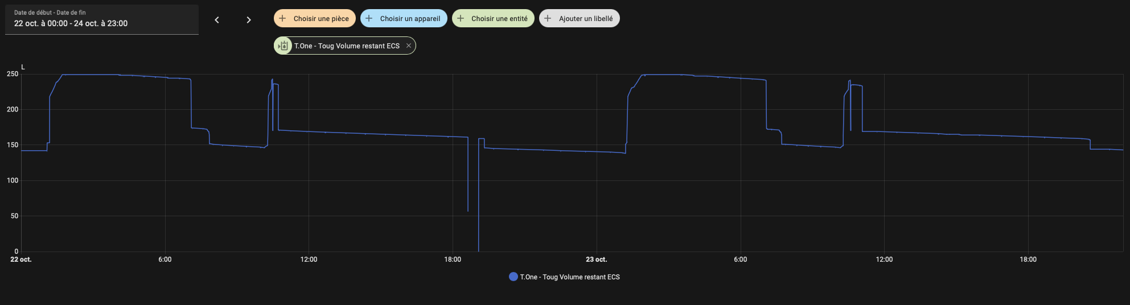1130x305 pixels.
Task: Click plus icon on Ajouter un libellé chip
Action: pos(548,19)
